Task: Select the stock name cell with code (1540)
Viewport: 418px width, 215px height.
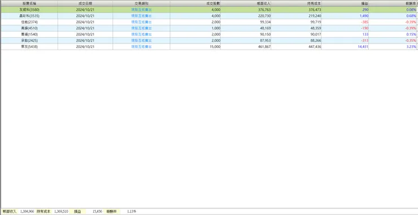Action: (29, 34)
